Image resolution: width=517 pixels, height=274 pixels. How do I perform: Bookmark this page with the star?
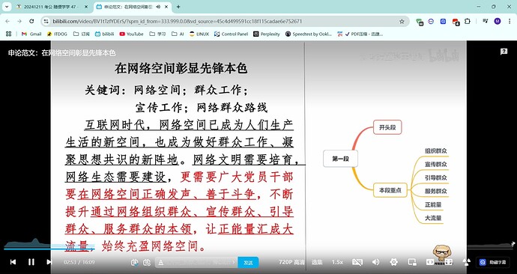tap(402, 22)
